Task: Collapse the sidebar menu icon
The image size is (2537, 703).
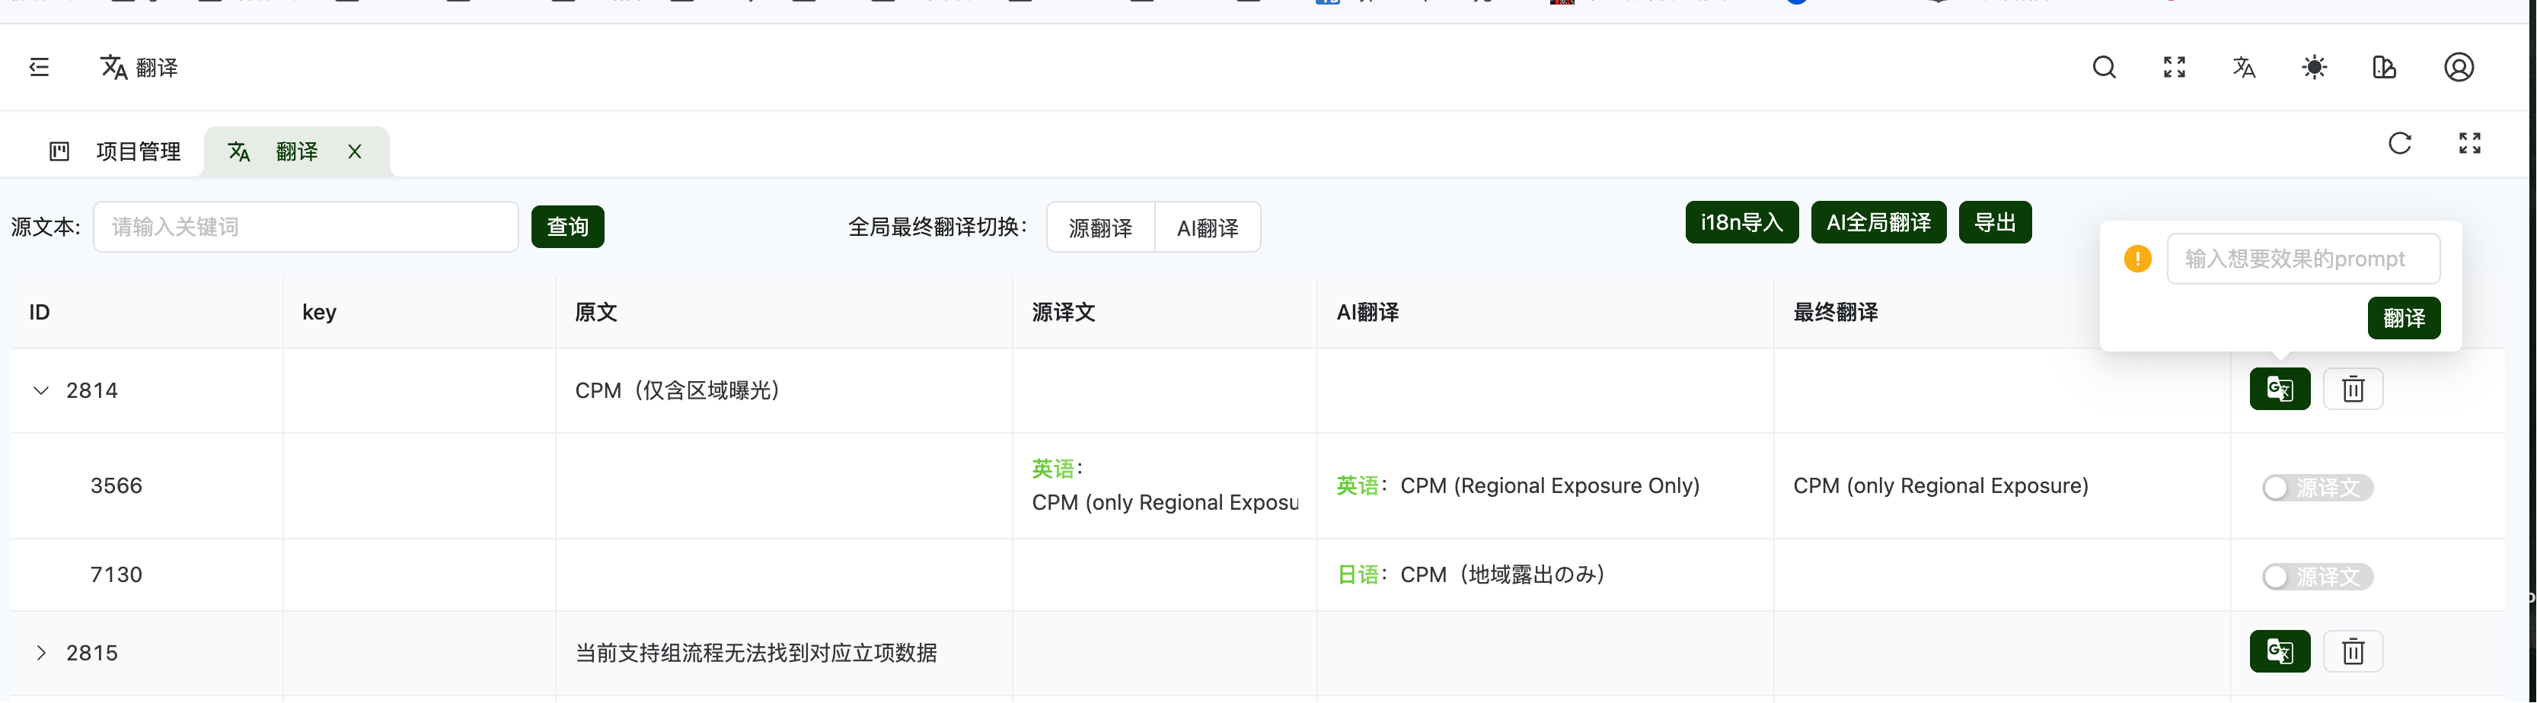Action: (x=40, y=67)
